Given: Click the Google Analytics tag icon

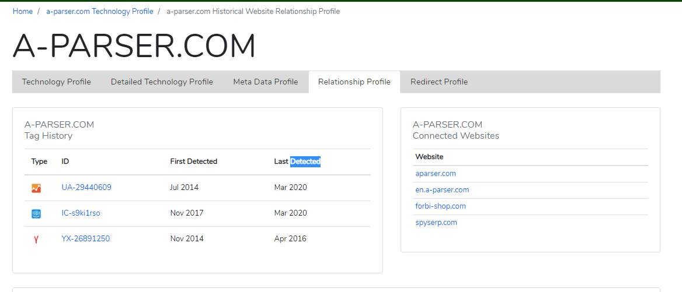Looking at the screenshot, I should click(x=36, y=188).
